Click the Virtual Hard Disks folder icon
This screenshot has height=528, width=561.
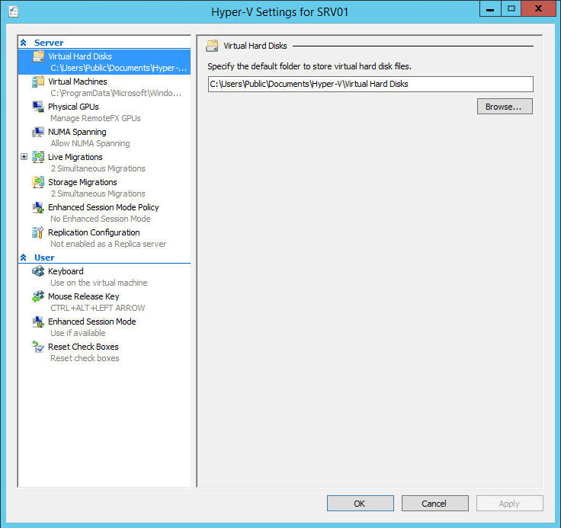click(x=38, y=56)
